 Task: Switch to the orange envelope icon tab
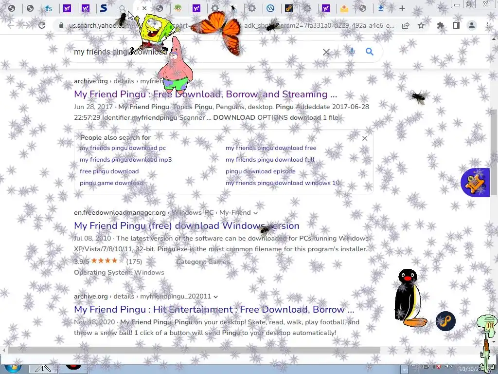(344, 8)
